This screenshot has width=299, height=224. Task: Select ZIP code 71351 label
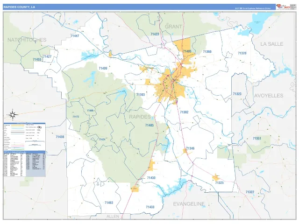click(257, 139)
